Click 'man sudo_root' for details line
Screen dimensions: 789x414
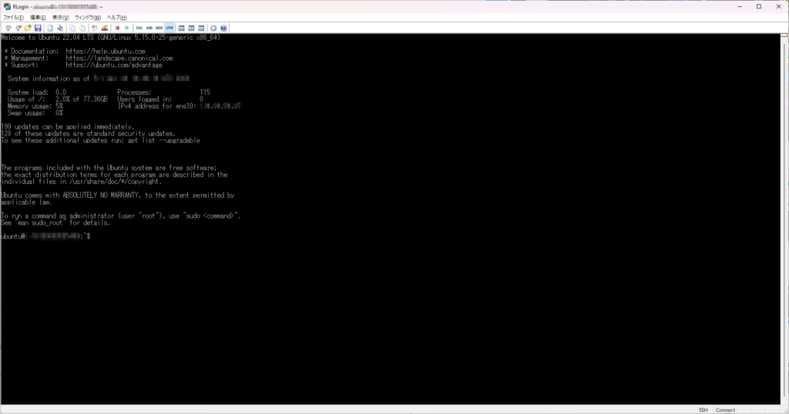[55, 222]
